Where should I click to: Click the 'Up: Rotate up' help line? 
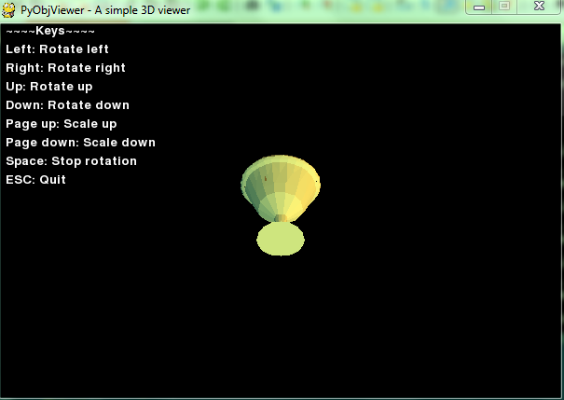(49, 87)
